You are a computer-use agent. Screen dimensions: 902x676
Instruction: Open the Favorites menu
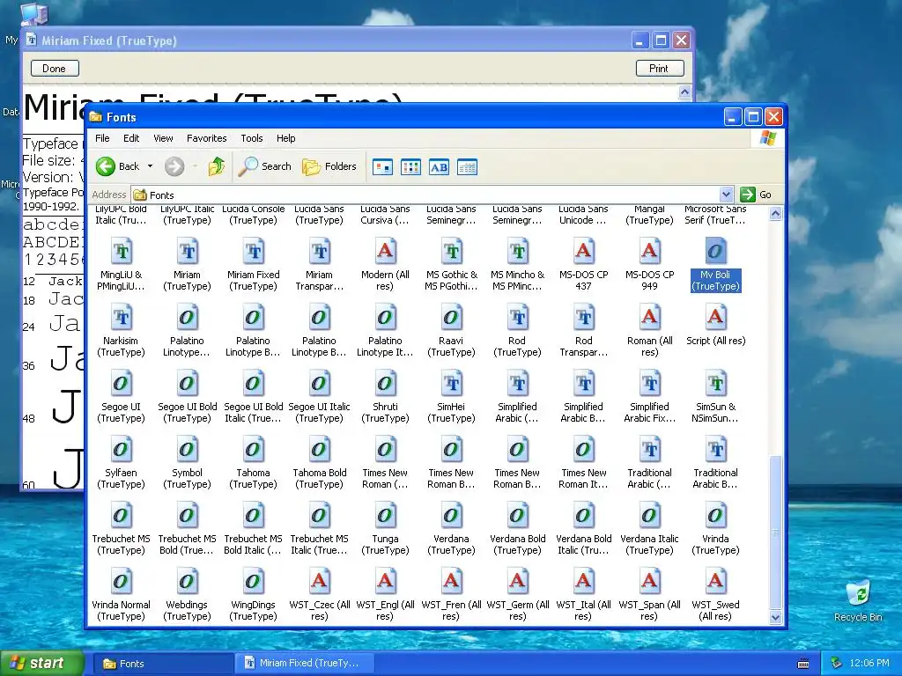click(206, 138)
